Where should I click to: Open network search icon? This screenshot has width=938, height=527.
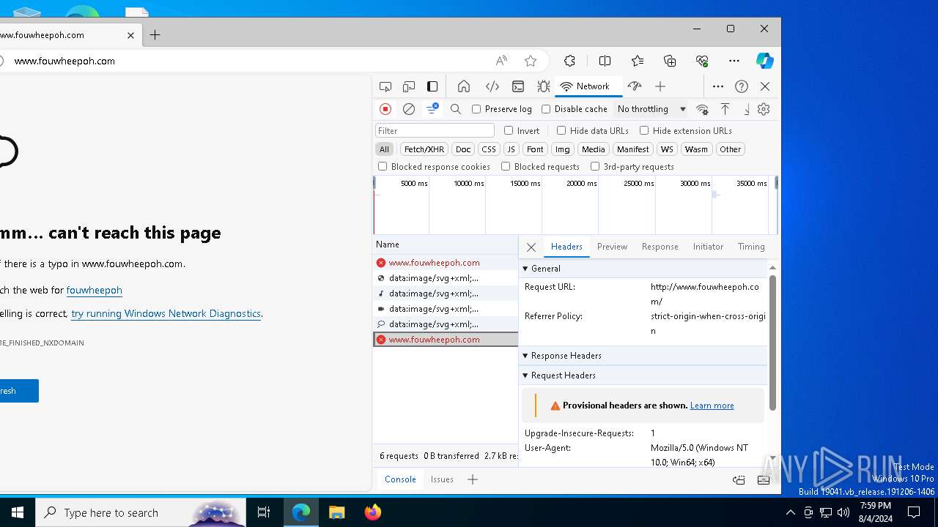point(456,109)
